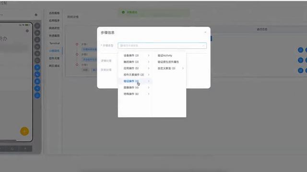This screenshot has width=307, height=172.
Task: Switch to the 应用程序 side tab
Action: pyautogui.click(x=54, y=21)
